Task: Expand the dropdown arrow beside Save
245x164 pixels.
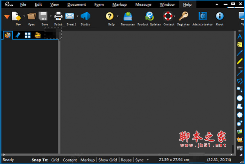Action: (51, 17)
